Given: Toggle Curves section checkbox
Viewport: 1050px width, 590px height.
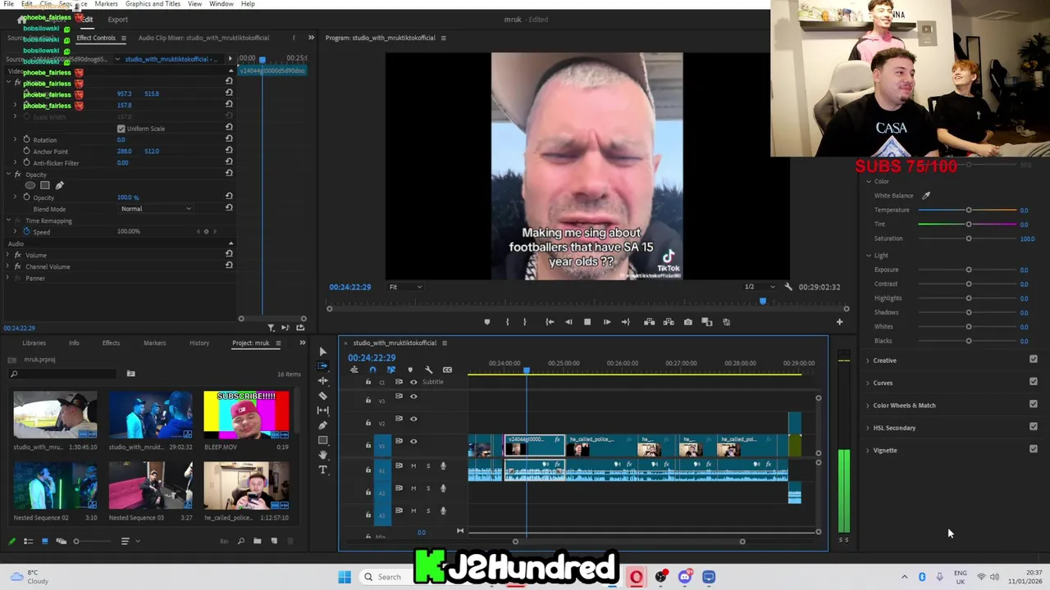Looking at the screenshot, I should (x=1034, y=382).
